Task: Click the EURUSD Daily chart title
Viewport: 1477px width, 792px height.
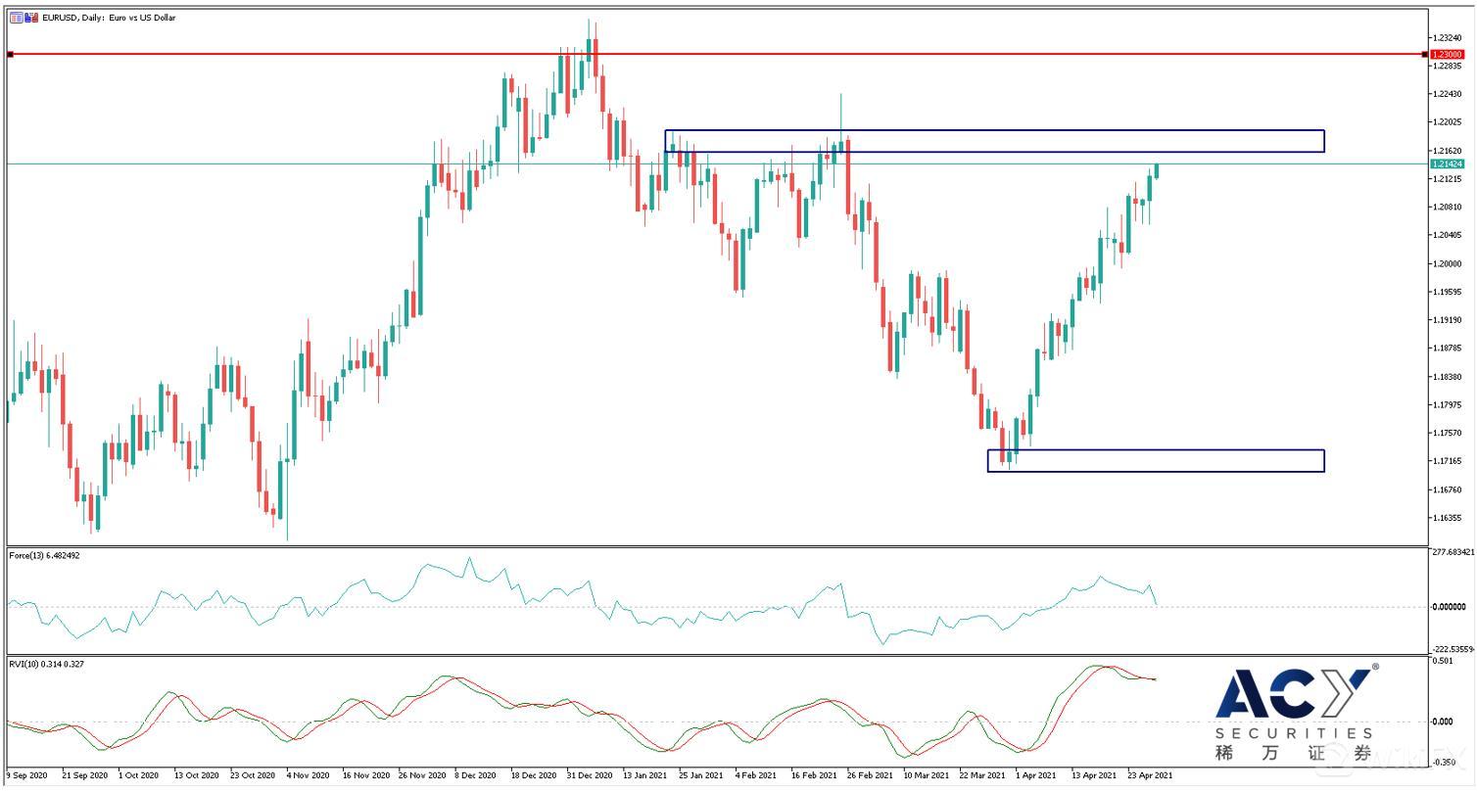Action: pyautogui.click(x=109, y=18)
